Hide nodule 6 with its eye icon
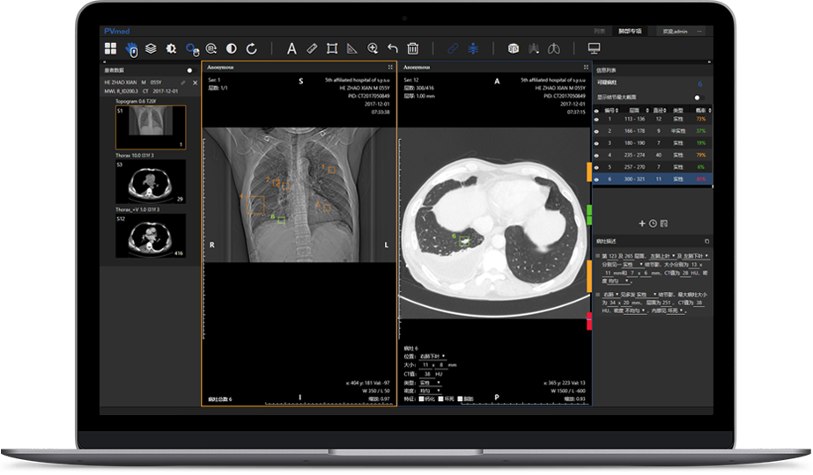 click(x=596, y=179)
